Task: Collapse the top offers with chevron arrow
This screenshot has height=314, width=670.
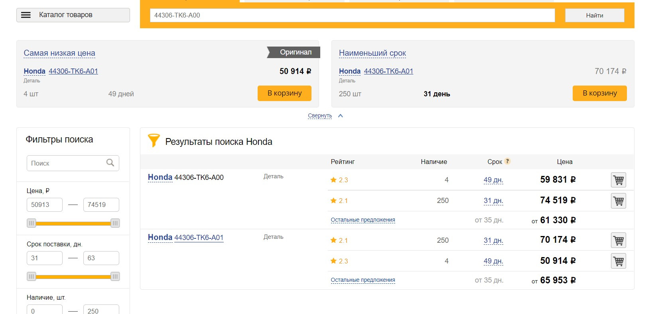Action: pyautogui.click(x=341, y=116)
